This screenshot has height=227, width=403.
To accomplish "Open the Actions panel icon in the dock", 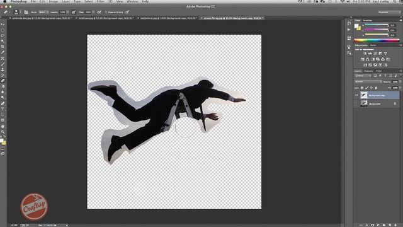I will point(349,30).
